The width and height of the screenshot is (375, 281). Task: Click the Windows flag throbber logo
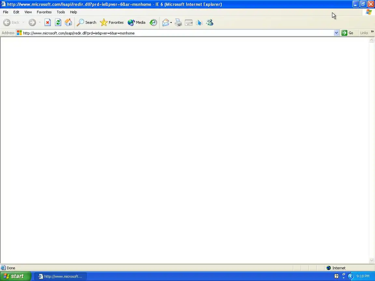tap(368, 12)
